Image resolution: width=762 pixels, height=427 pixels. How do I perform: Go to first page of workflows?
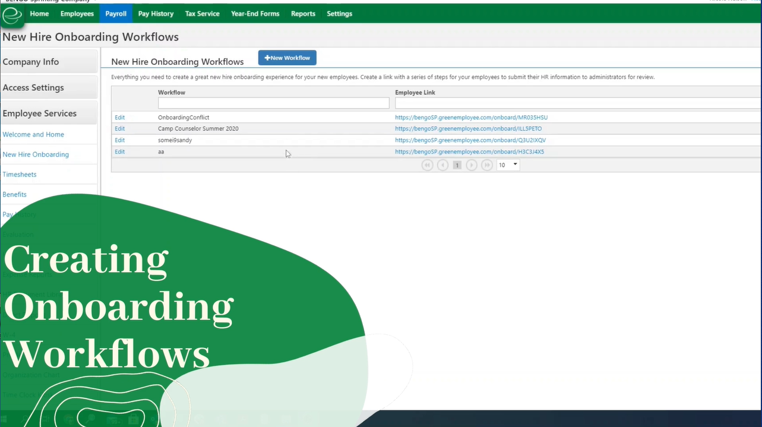pos(427,165)
